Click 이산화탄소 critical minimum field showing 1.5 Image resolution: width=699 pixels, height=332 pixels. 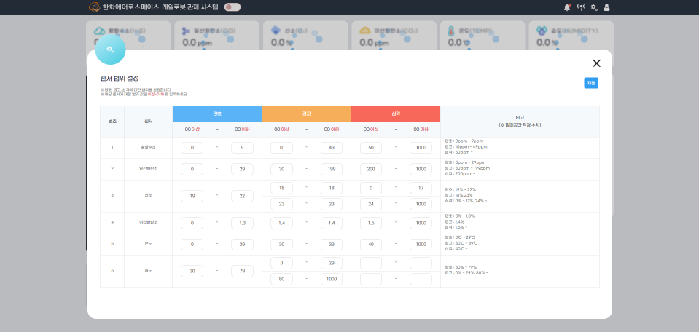[x=371, y=223]
